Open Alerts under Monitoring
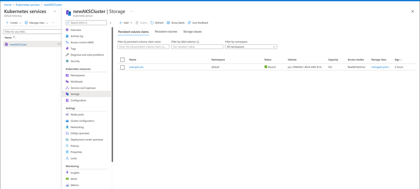Image resolution: width=420 pixels, height=189 pixels. (73, 179)
